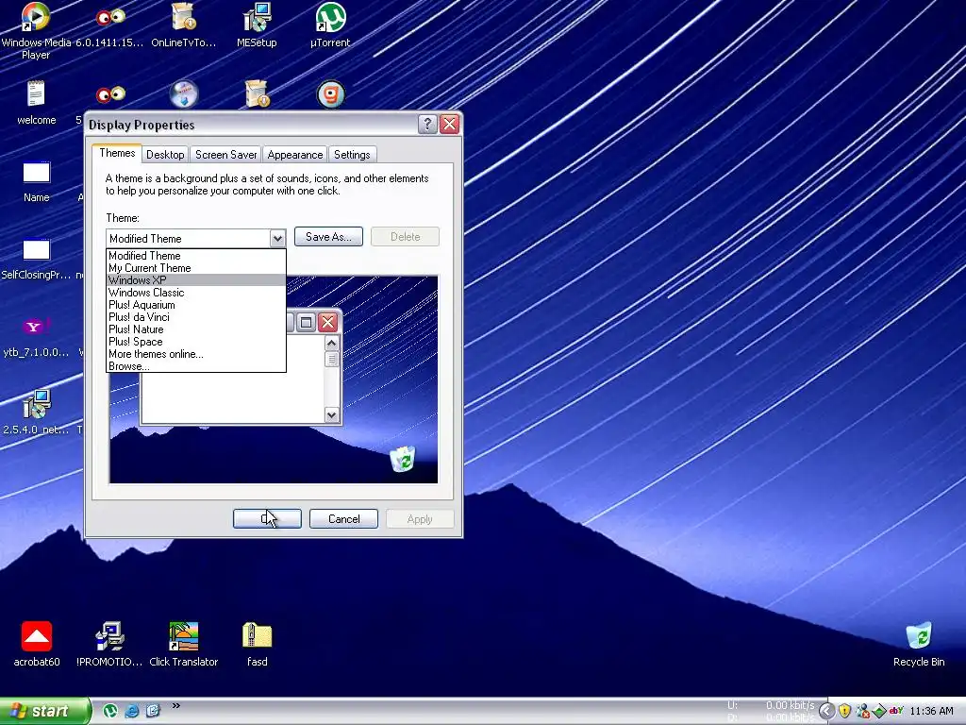Click the 11:36 AM taskbar clock

point(931,712)
